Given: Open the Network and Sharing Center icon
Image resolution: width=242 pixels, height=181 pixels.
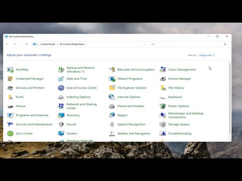Looking at the screenshot, I should (x=61, y=106).
